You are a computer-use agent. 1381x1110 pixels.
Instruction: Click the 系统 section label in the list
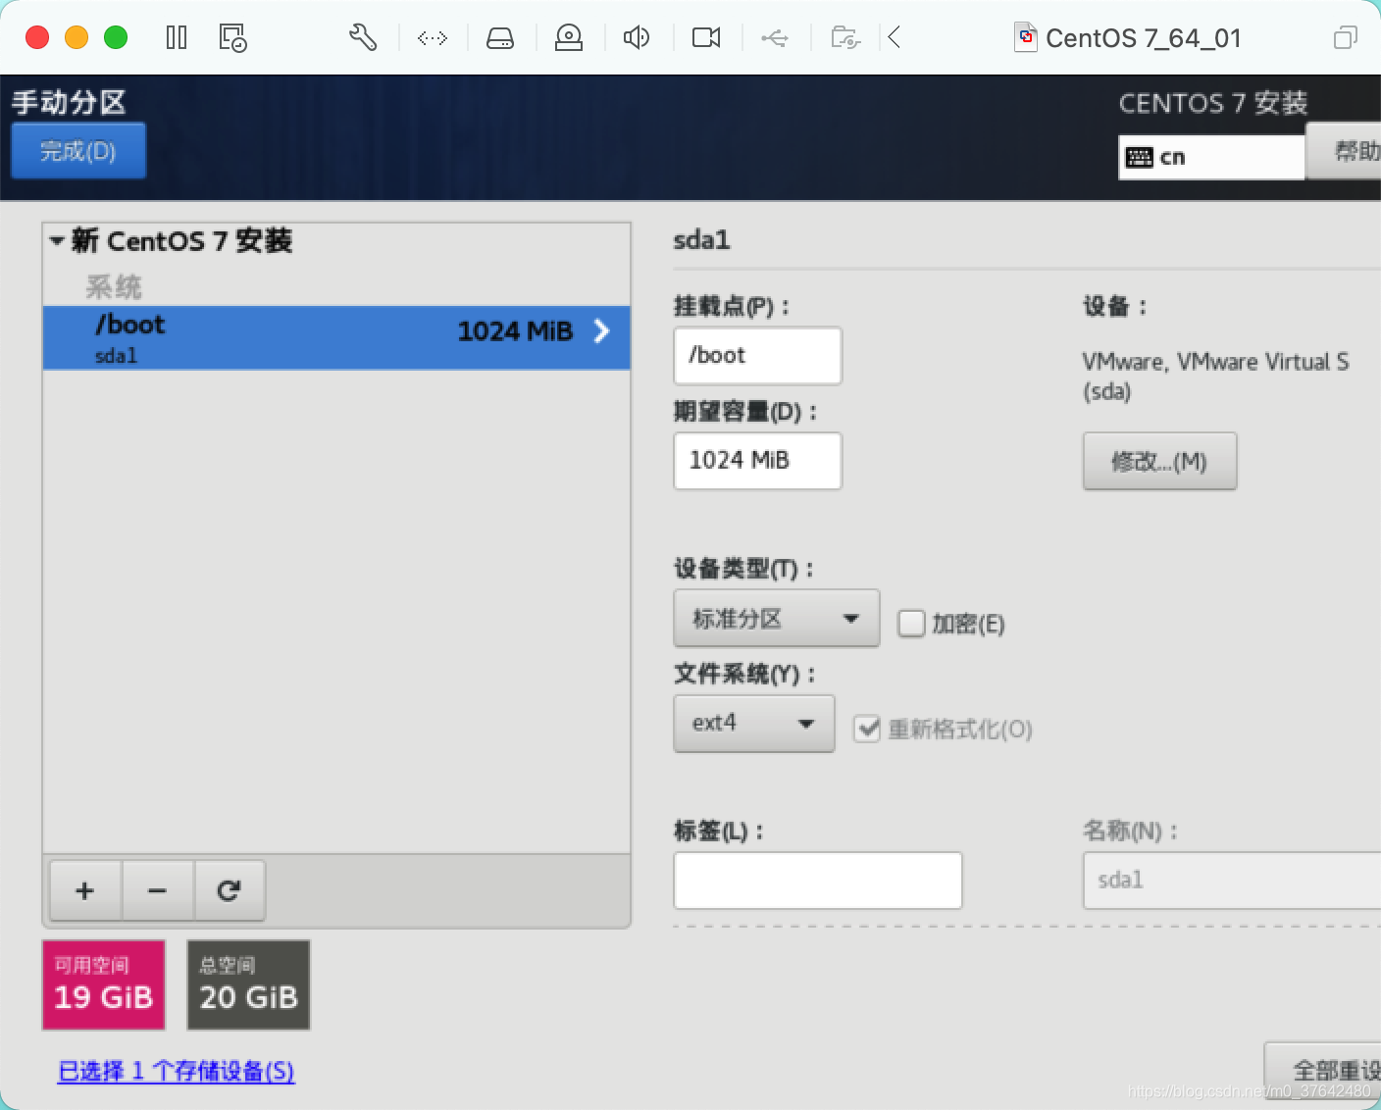[114, 286]
